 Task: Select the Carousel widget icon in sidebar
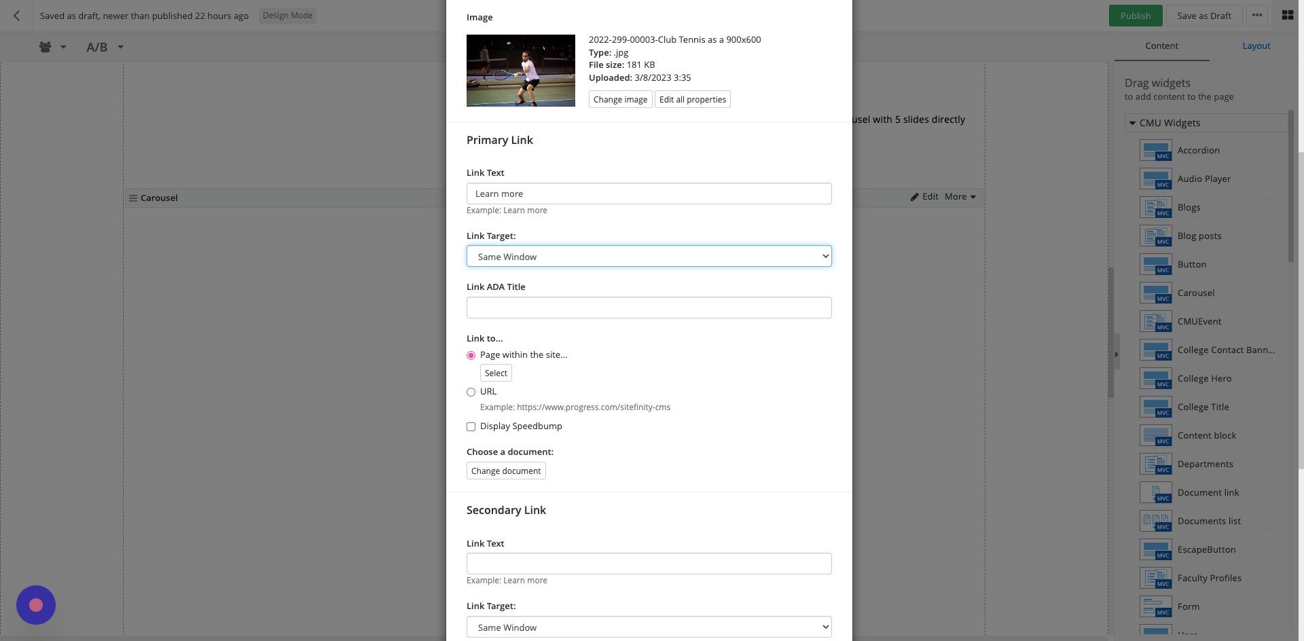pos(1155,293)
